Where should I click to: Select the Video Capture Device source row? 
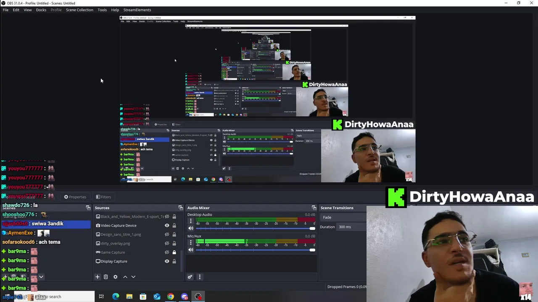click(137, 226)
